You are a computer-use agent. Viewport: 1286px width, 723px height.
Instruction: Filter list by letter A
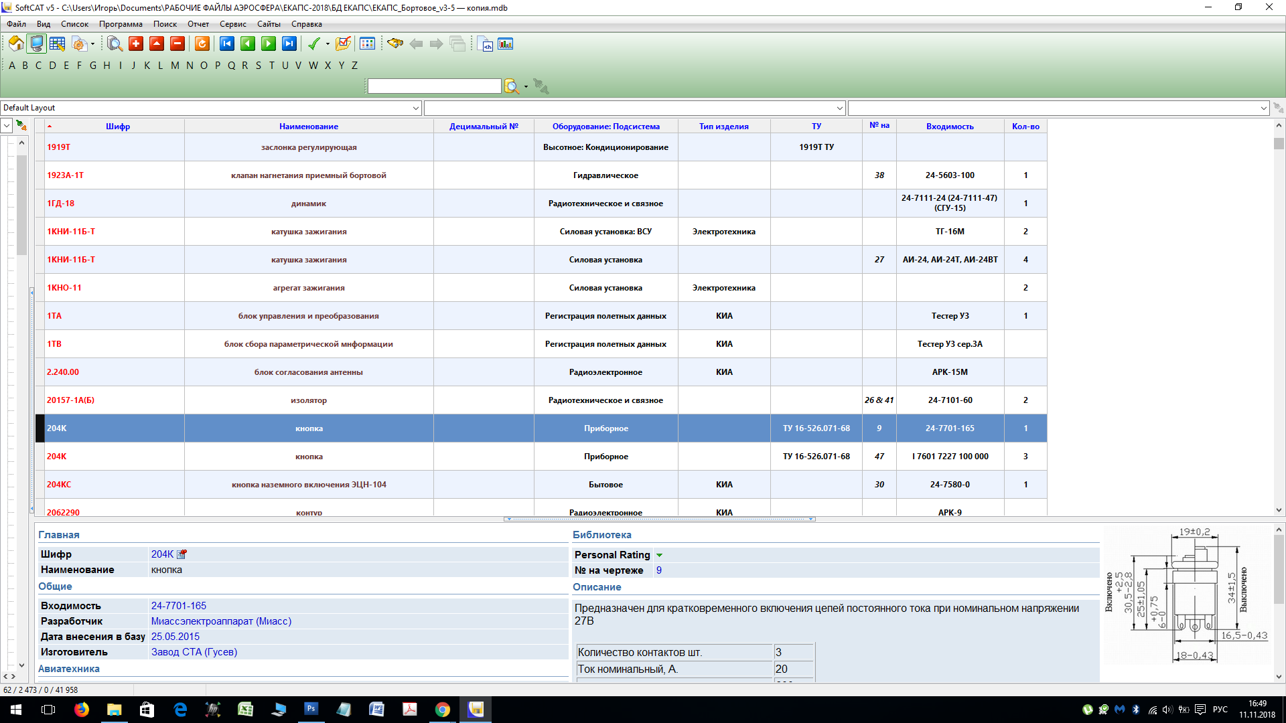point(12,66)
